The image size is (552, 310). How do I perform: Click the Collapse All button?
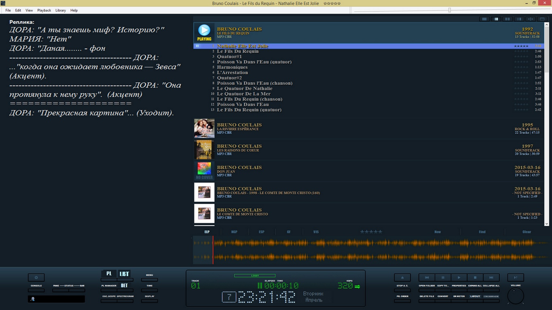click(491, 290)
